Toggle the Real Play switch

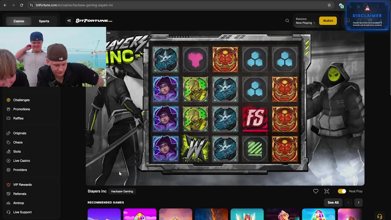pyautogui.click(x=342, y=191)
